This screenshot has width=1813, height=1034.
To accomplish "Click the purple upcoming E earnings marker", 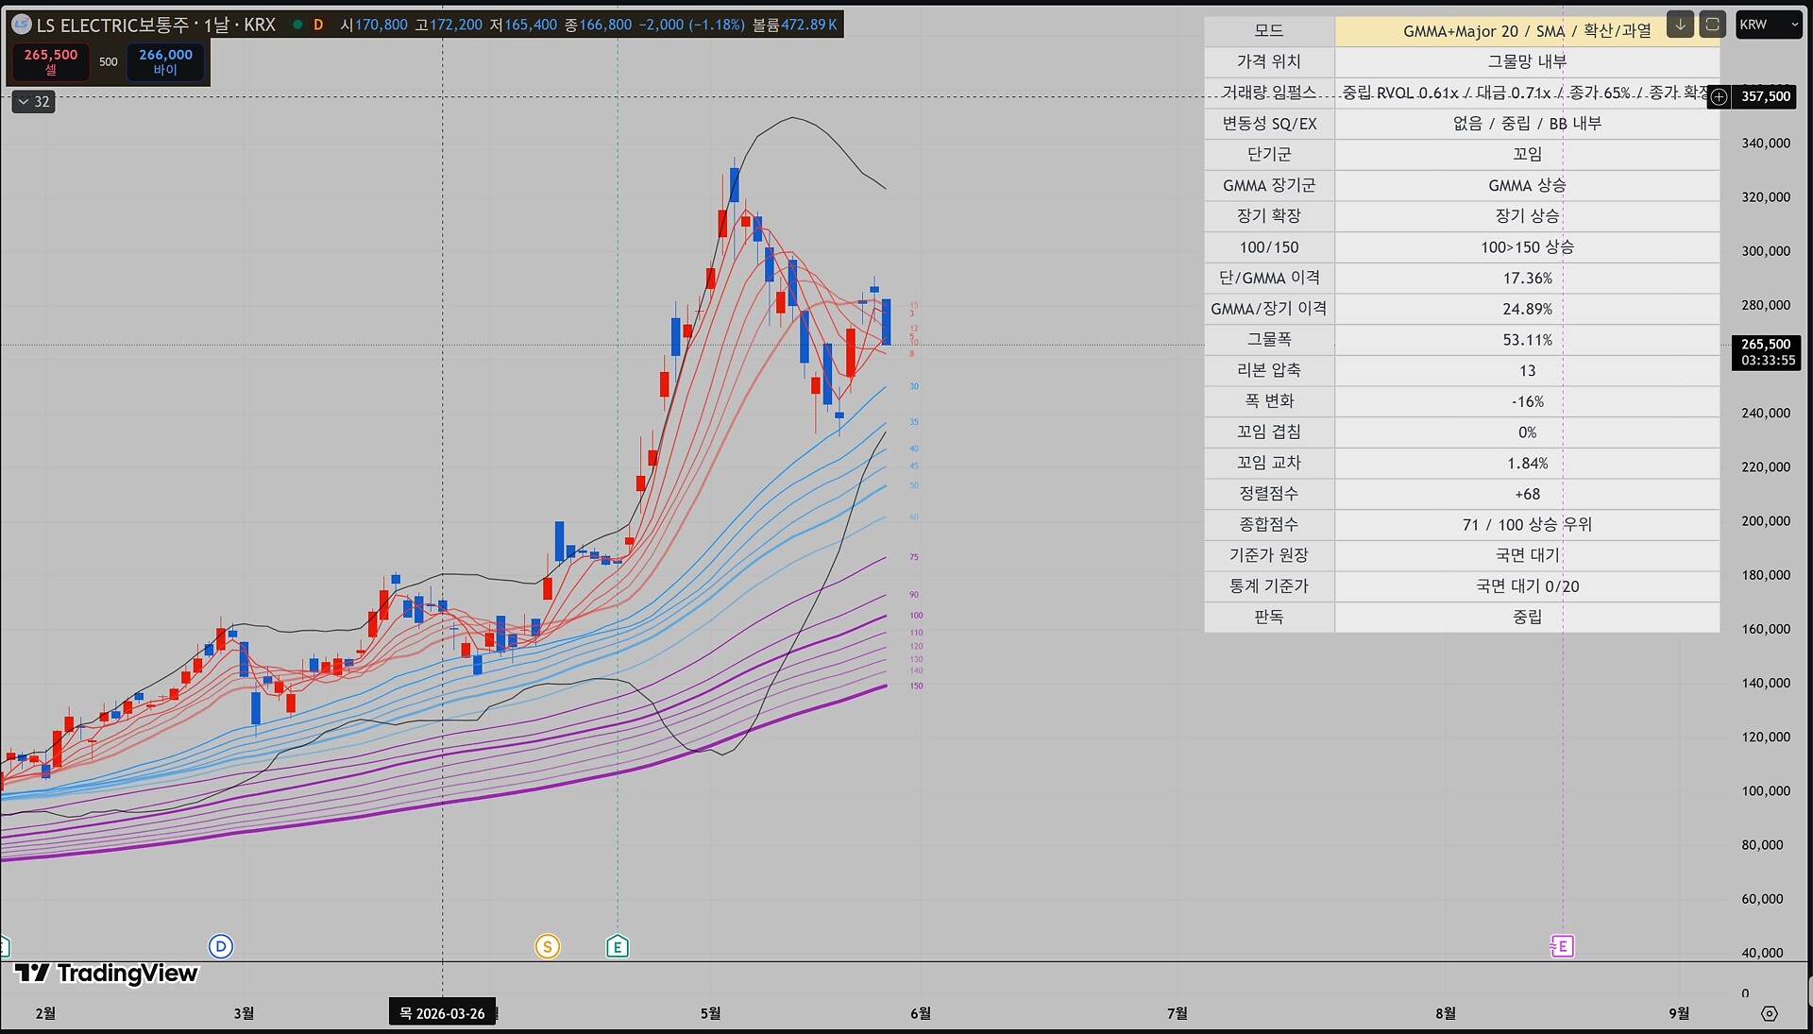I will pos(1563,946).
